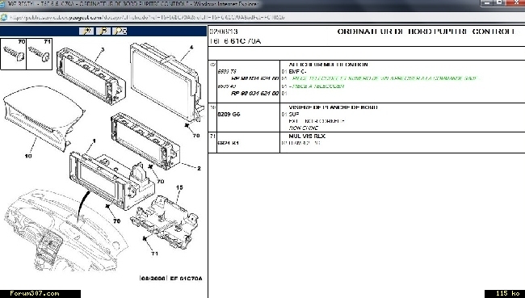Click part number 8209 G6 link
Viewport: 525px width, 298px height.
[229, 114]
